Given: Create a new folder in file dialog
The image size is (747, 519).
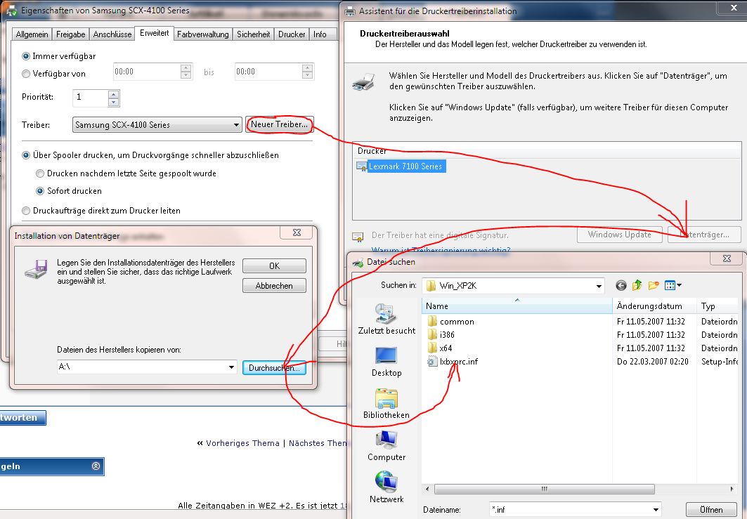Looking at the screenshot, I should [653, 285].
